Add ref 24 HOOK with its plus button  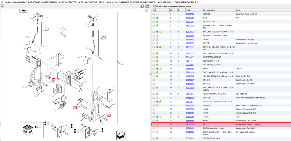pos(153,109)
